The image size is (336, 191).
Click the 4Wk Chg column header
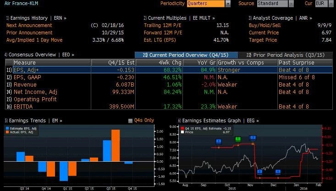pyautogui.click(x=159, y=63)
